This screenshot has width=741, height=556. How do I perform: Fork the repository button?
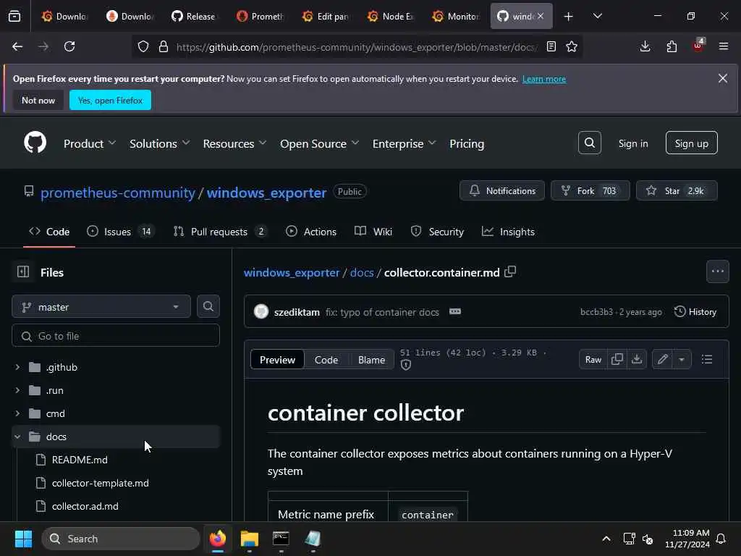click(x=590, y=190)
